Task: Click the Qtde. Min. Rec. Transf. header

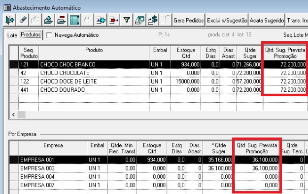Action: [x=122, y=148]
